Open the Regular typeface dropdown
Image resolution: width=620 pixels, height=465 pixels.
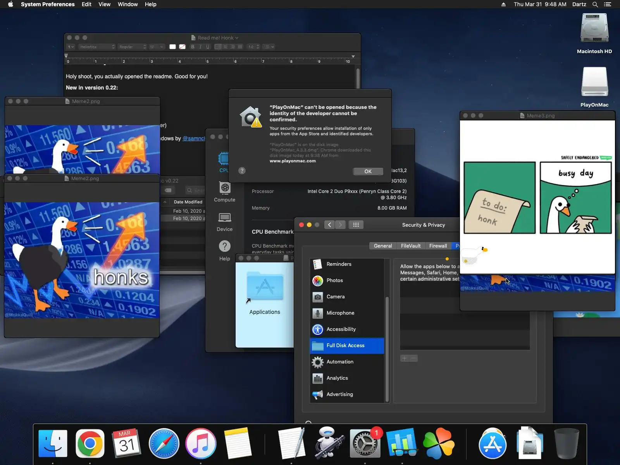132,47
